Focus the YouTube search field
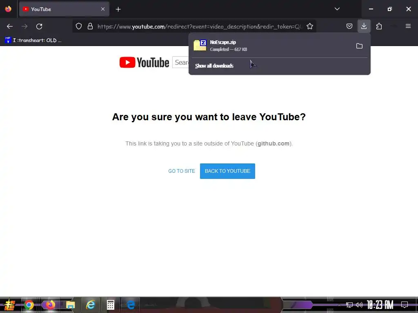418x313 pixels. coord(180,62)
